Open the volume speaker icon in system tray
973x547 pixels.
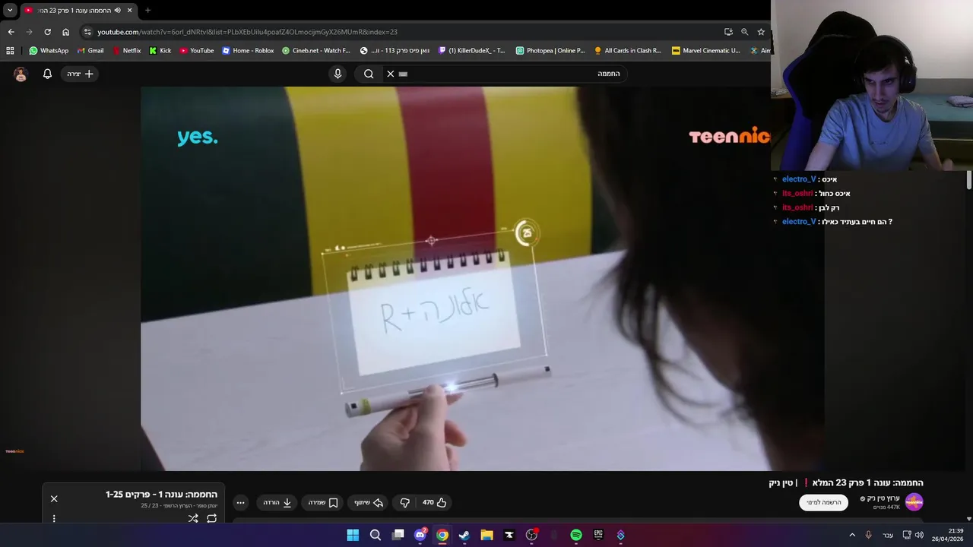[919, 535]
